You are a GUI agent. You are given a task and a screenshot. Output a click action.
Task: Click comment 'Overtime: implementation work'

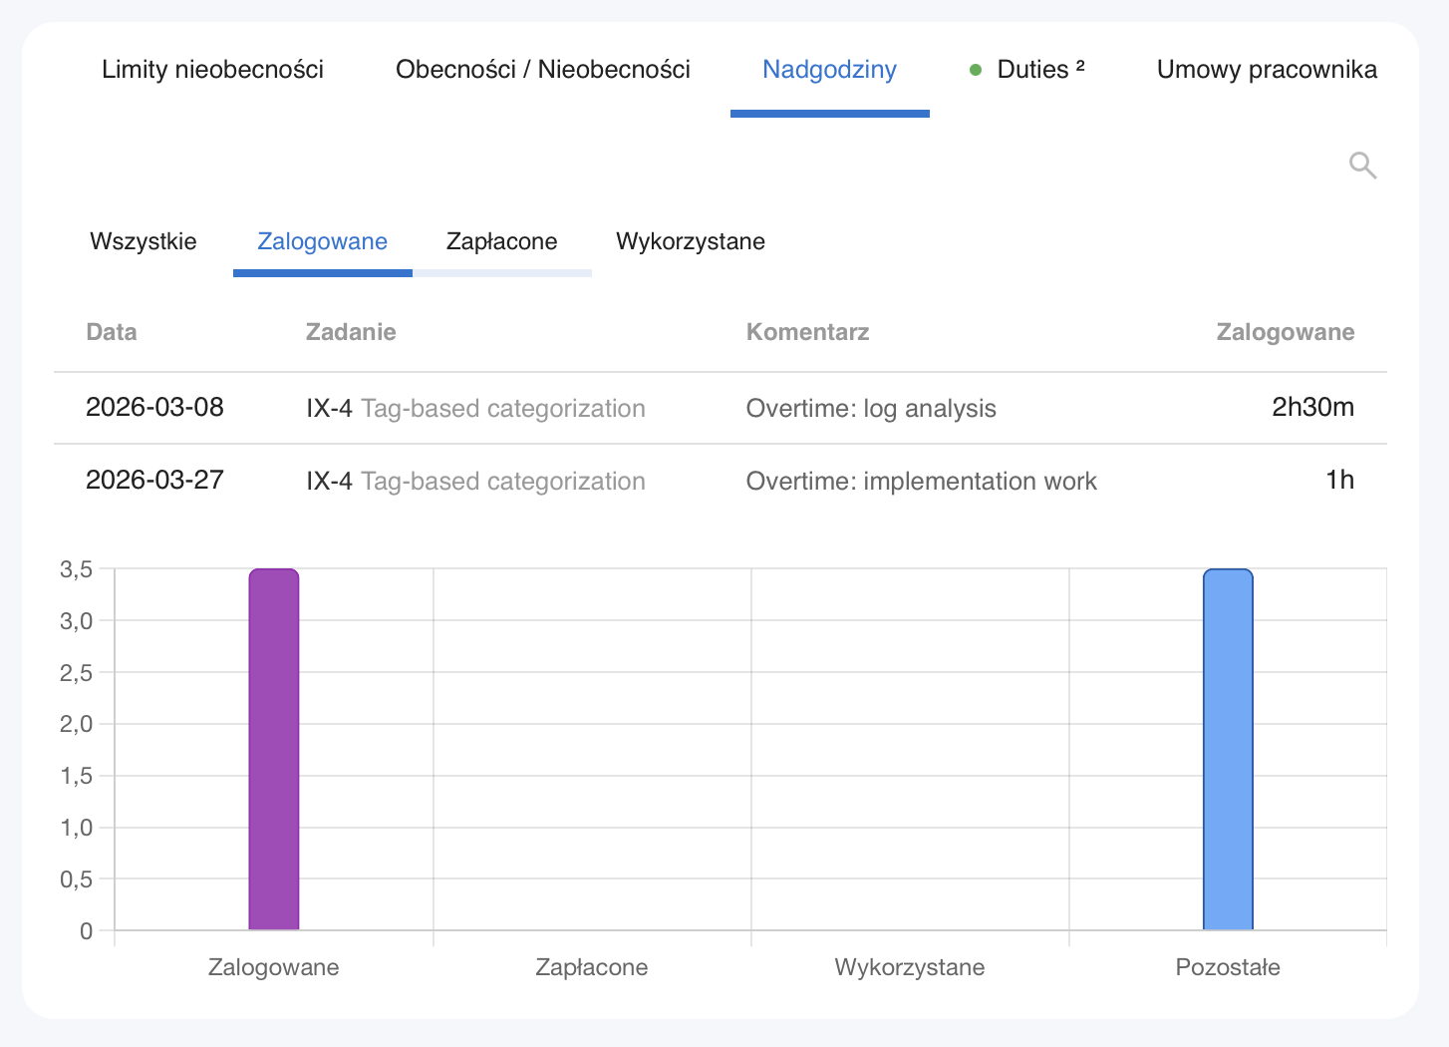point(921,482)
